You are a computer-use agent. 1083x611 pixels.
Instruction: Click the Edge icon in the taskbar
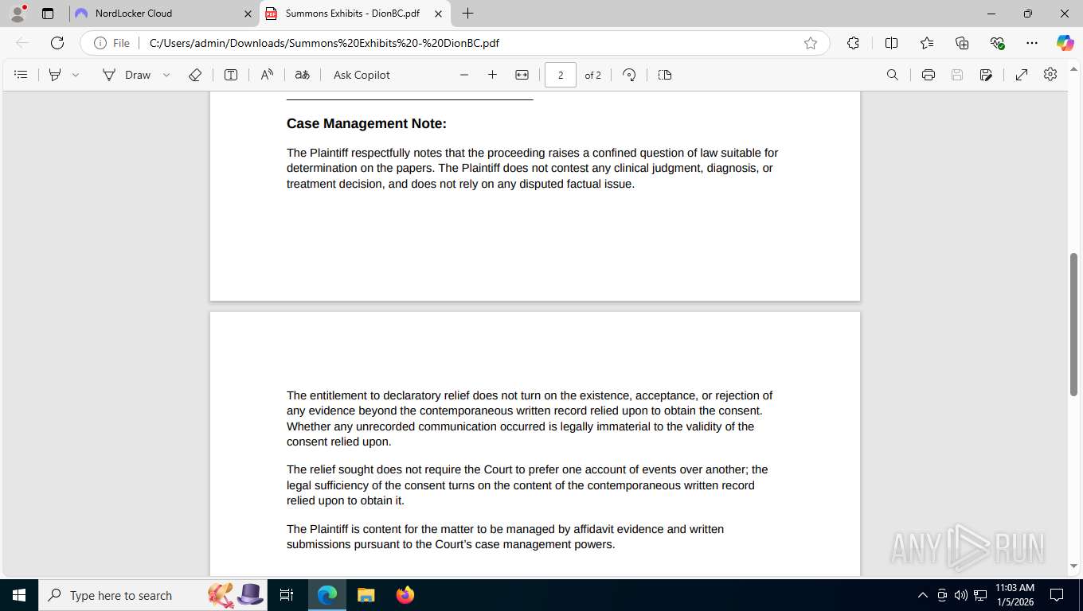point(327,595)
